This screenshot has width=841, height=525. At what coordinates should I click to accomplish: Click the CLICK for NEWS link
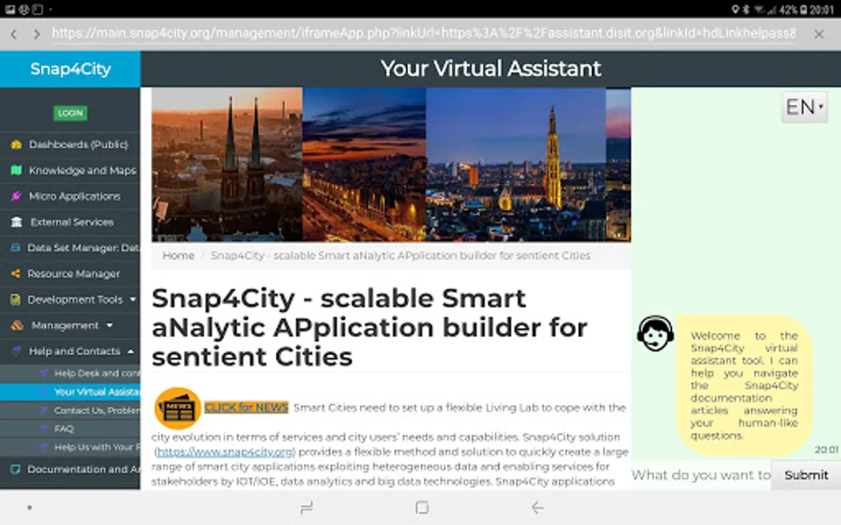246,407
